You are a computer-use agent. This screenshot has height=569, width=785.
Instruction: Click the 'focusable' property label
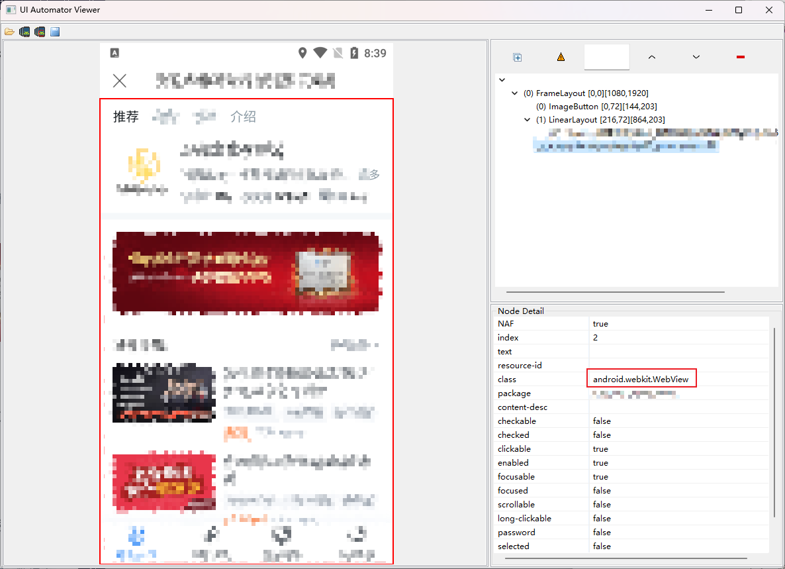(x=516, y=476)
